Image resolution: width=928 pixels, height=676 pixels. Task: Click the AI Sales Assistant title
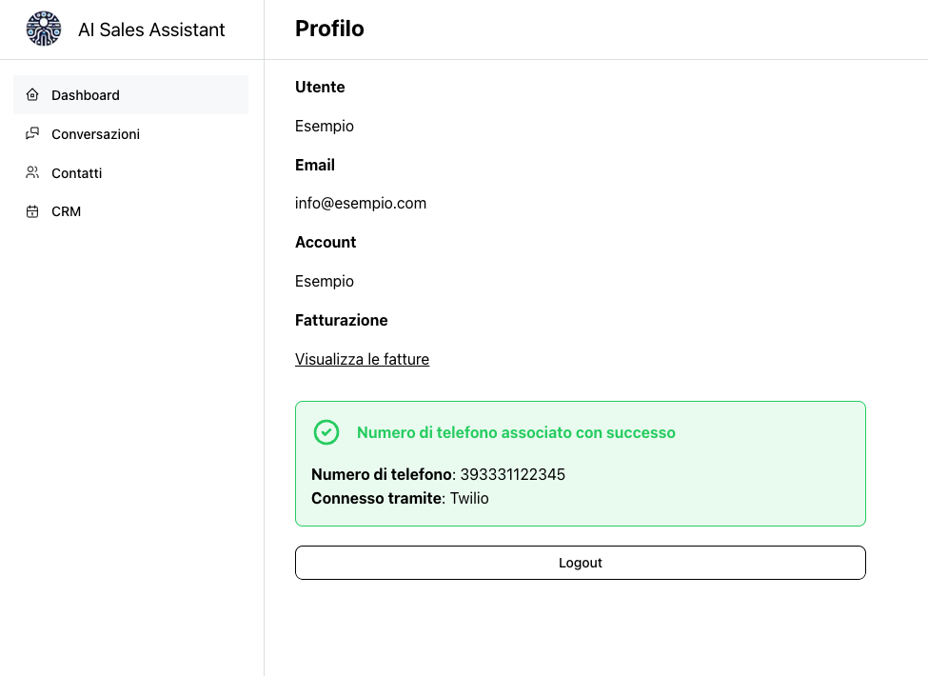coord(151,30)
